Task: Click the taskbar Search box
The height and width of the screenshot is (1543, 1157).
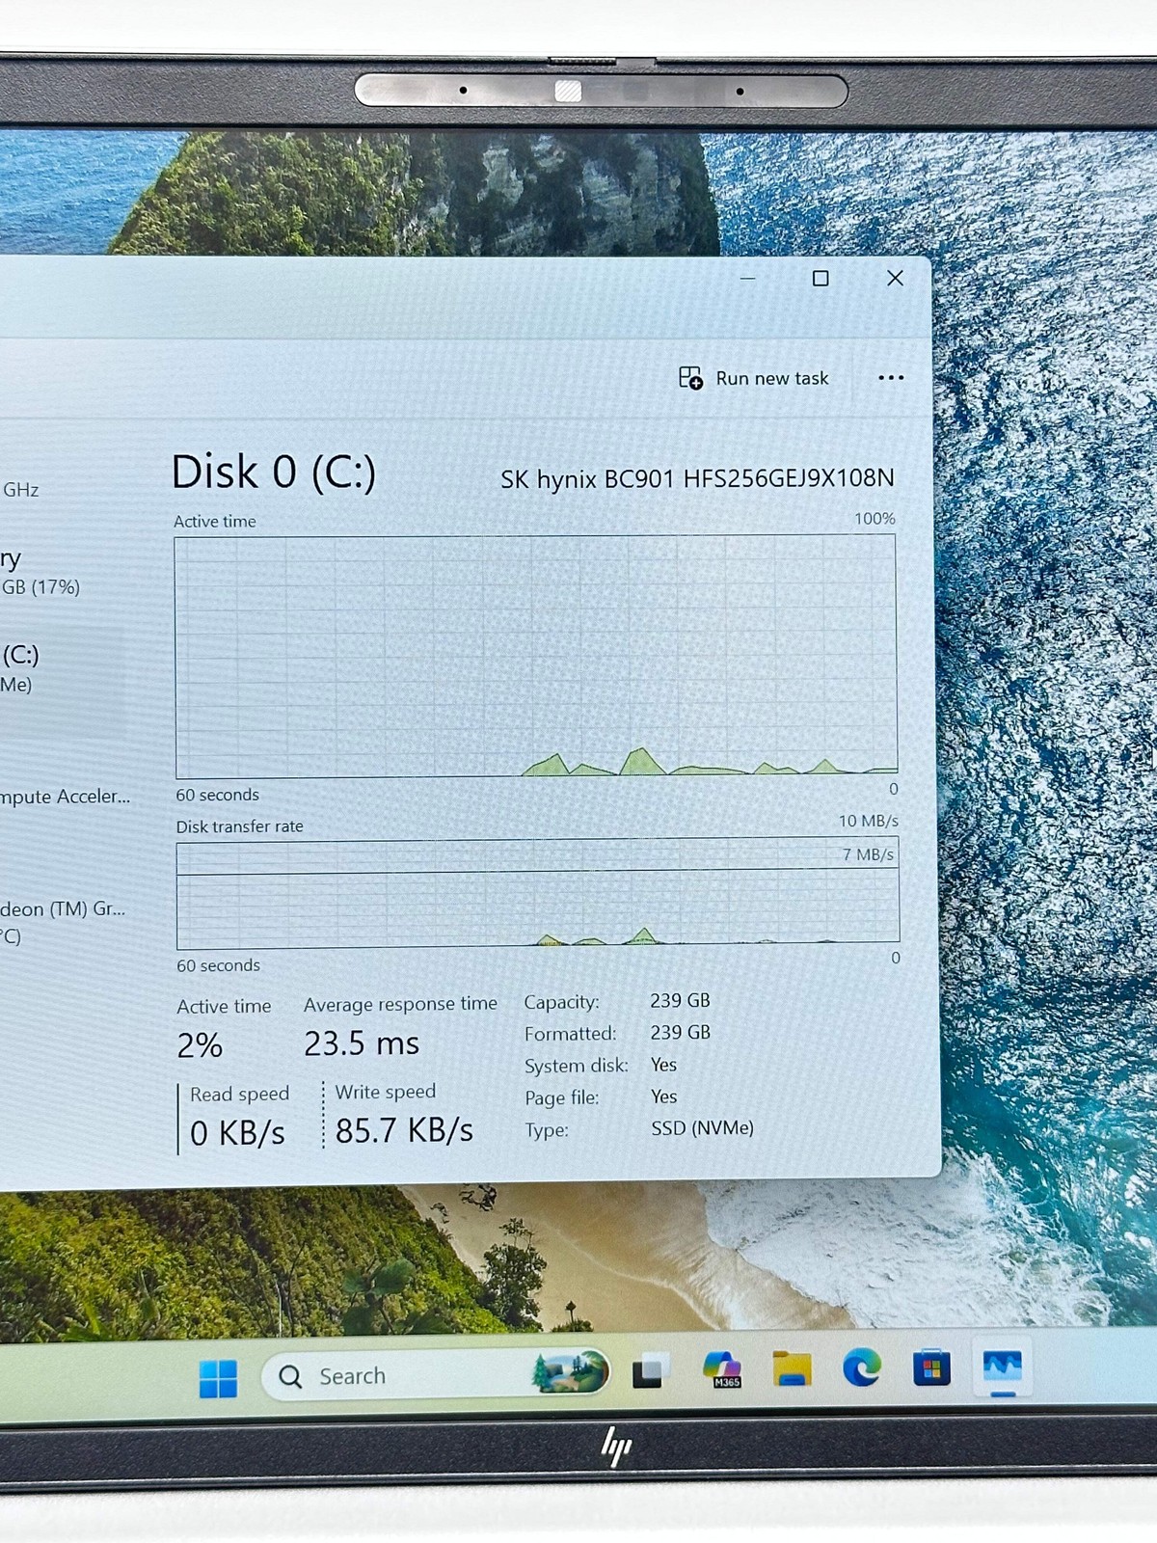Action: click(x=436, y=1374)
